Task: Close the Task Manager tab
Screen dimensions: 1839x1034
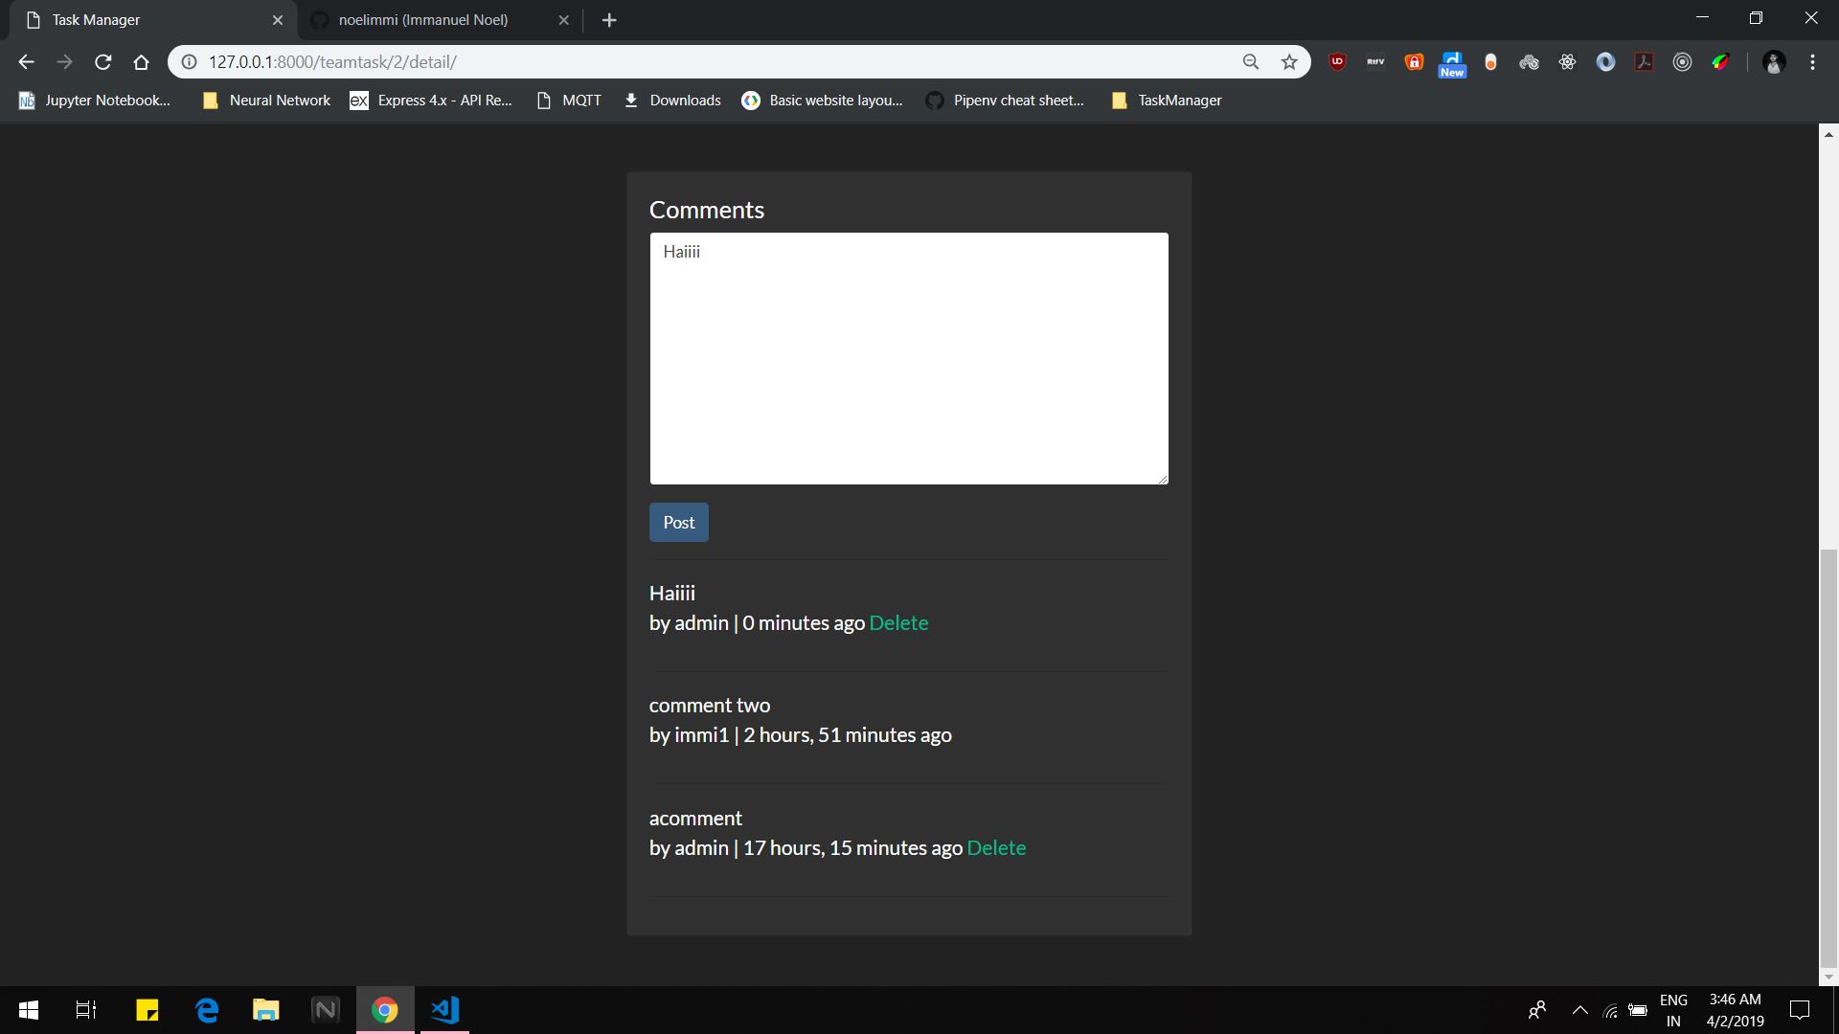Action: pyautogui.click(x=278, y=20)
